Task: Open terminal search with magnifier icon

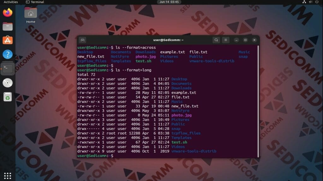Action: (x=216, y=40)
